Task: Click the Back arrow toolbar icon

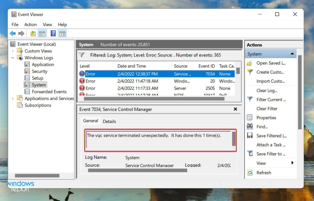Action: [x=13, y=33]
